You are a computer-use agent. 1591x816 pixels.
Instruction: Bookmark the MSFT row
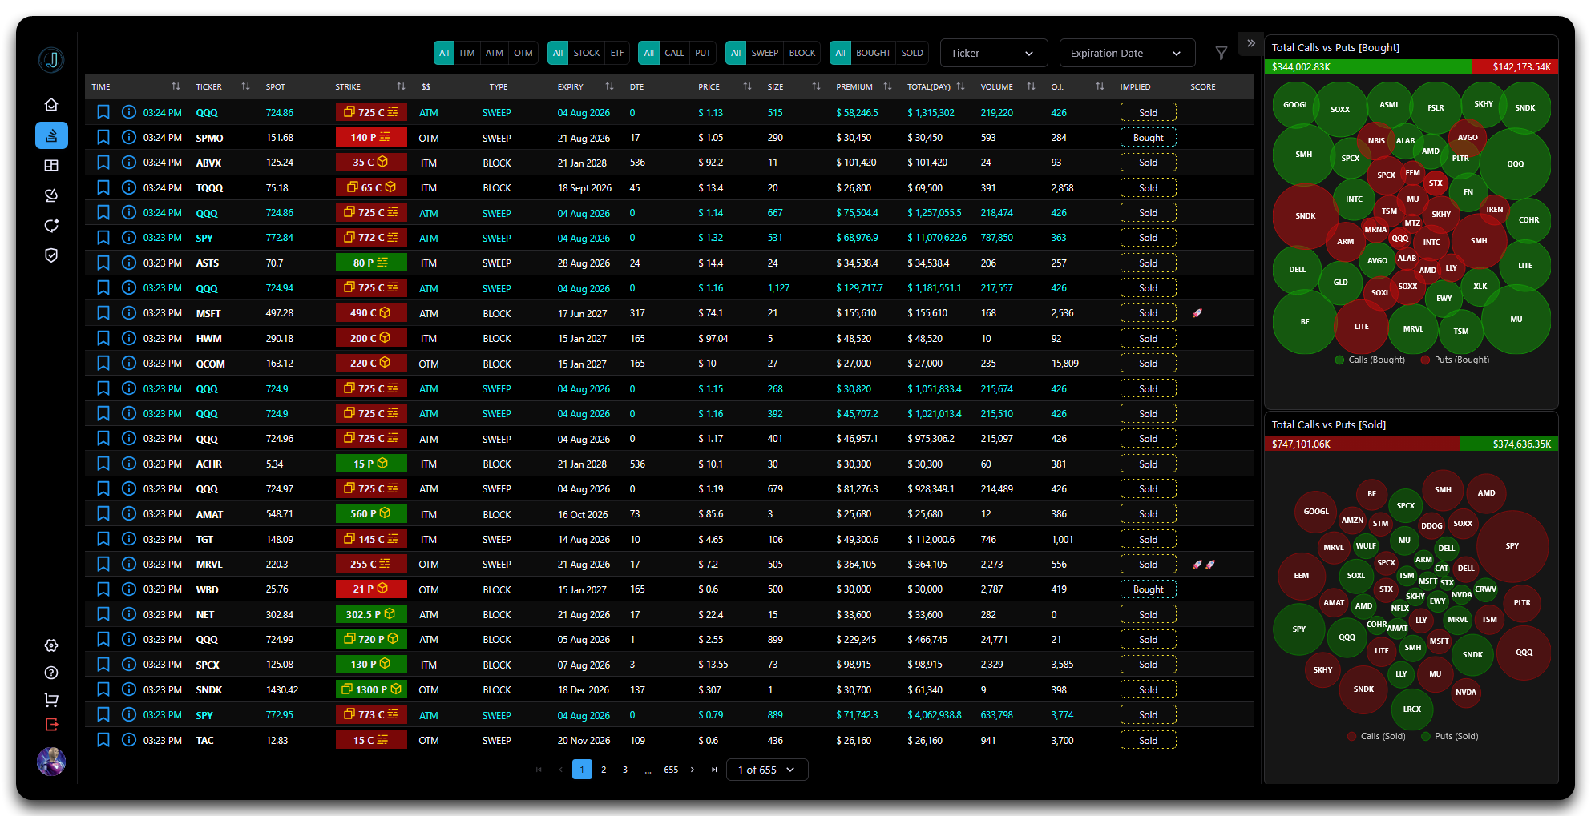103,313
